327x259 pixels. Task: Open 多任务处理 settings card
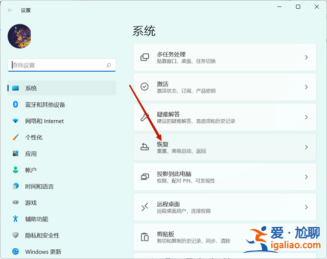coord(225,57)
